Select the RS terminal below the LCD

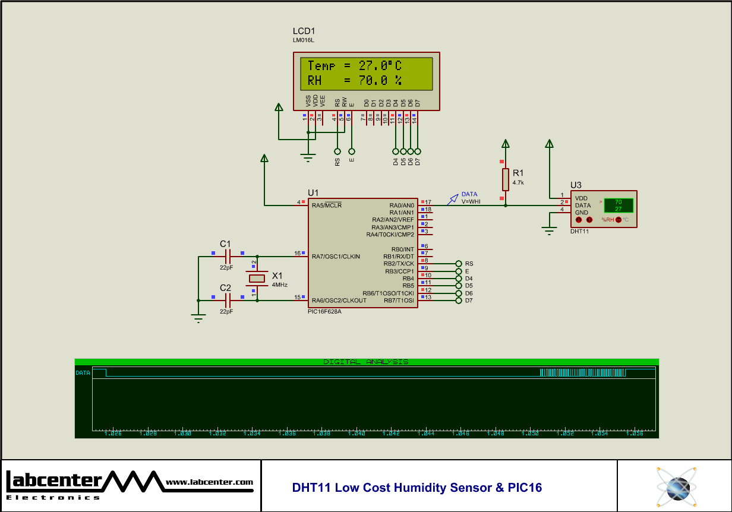coord(337,150)
